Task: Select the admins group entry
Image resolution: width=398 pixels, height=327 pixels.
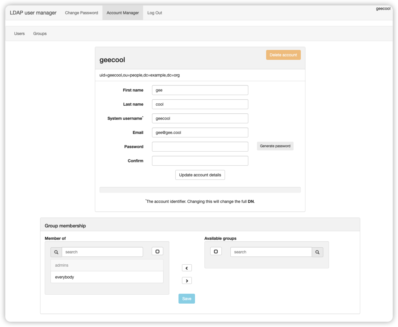Action: [x=107, y=265]
